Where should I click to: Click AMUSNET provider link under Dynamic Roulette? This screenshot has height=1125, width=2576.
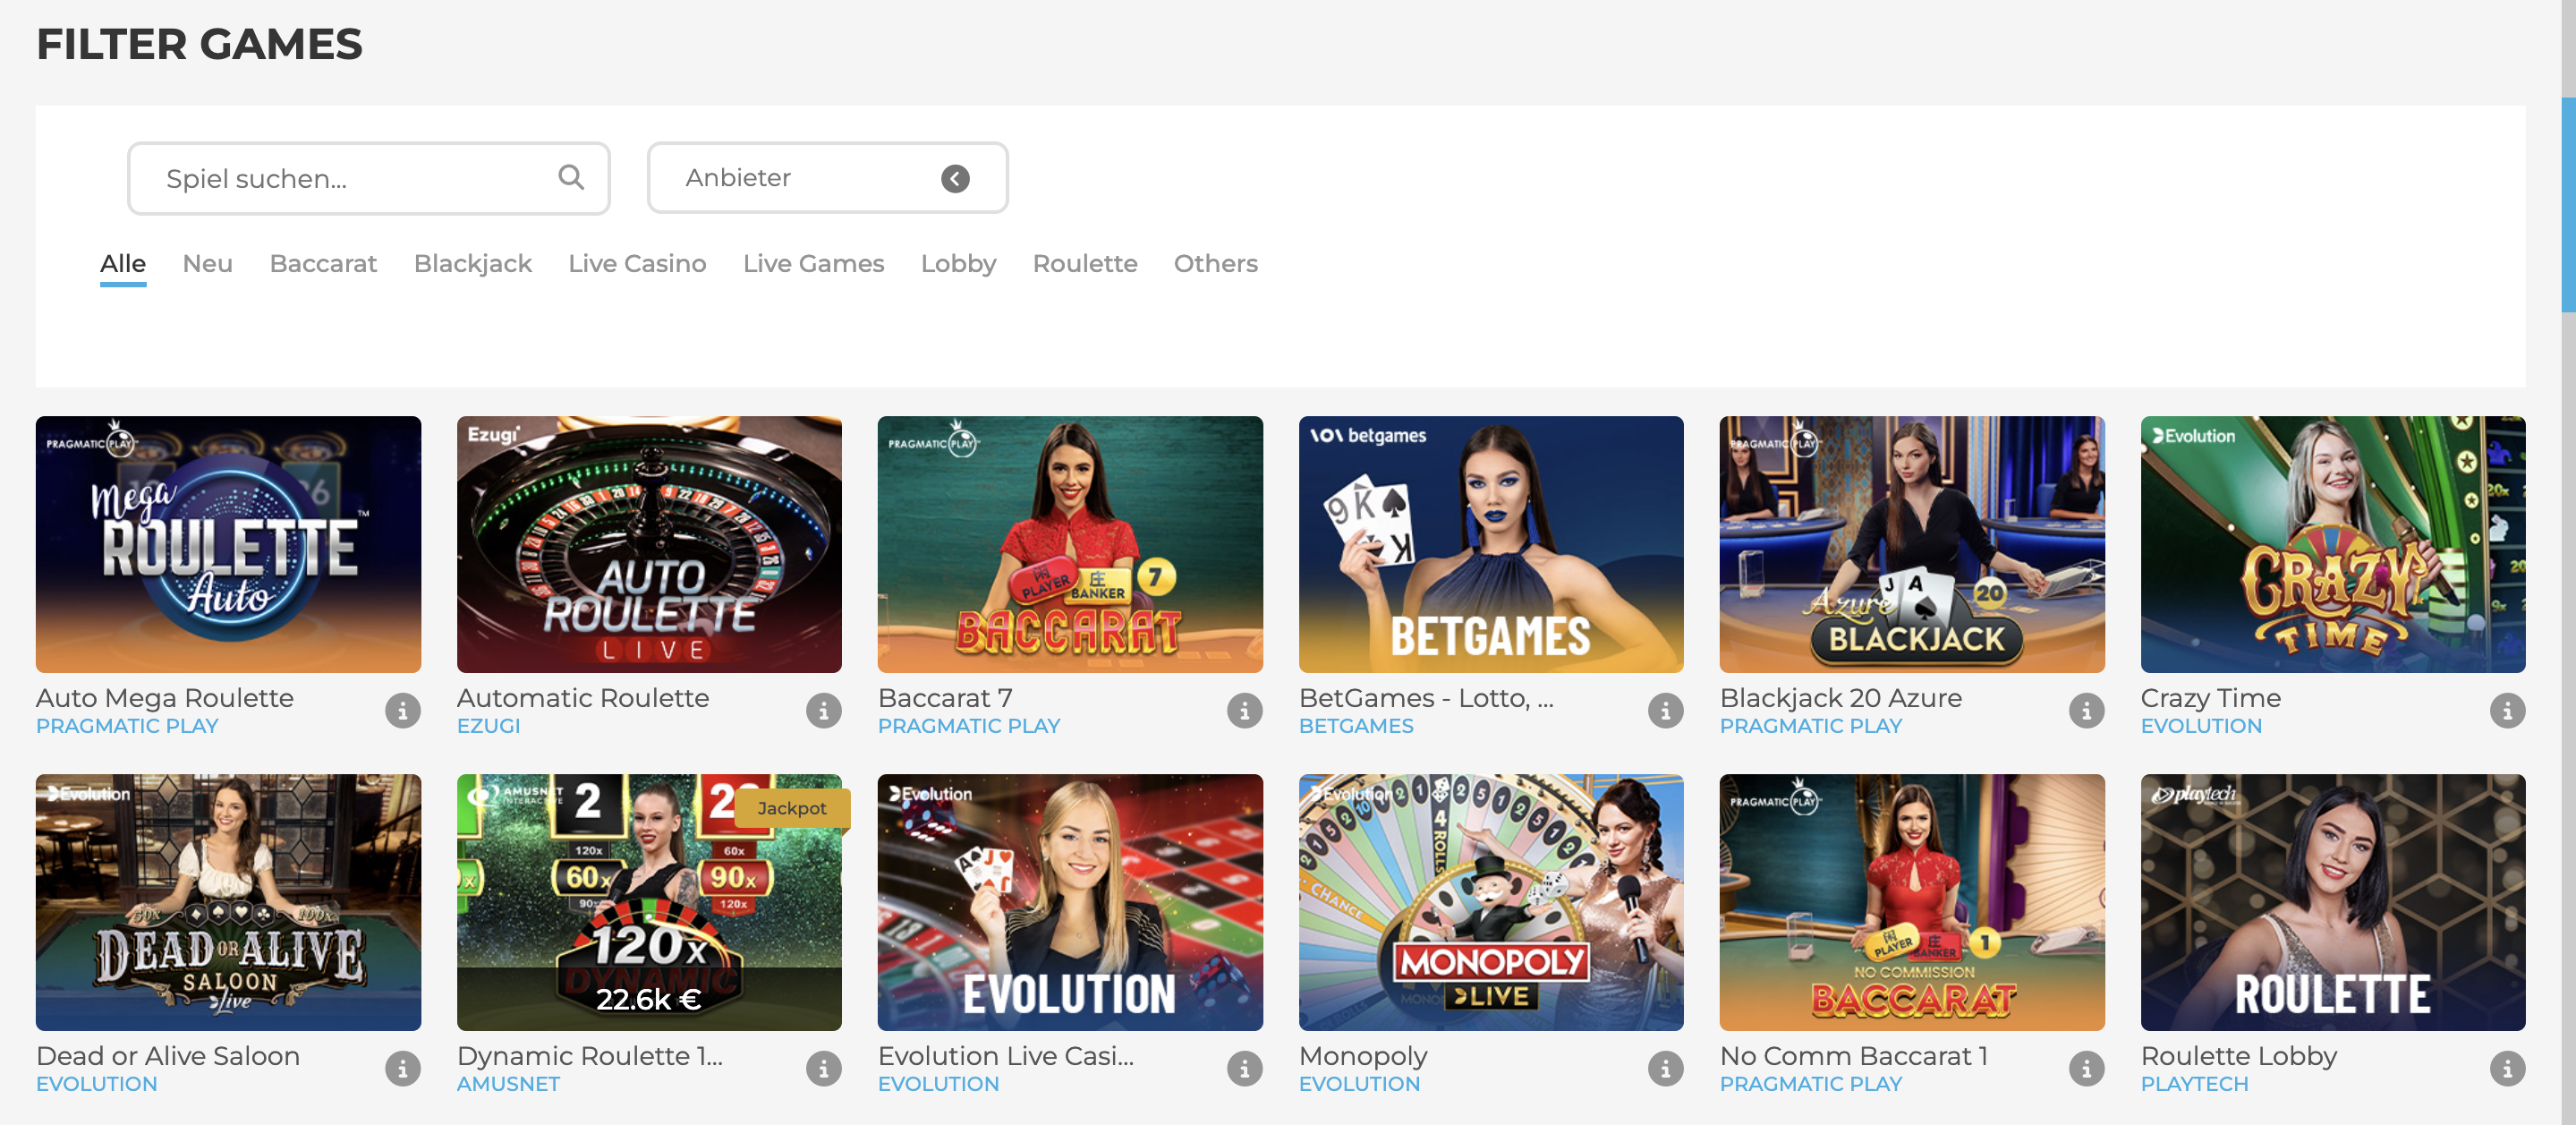[x=508, y=1085]
